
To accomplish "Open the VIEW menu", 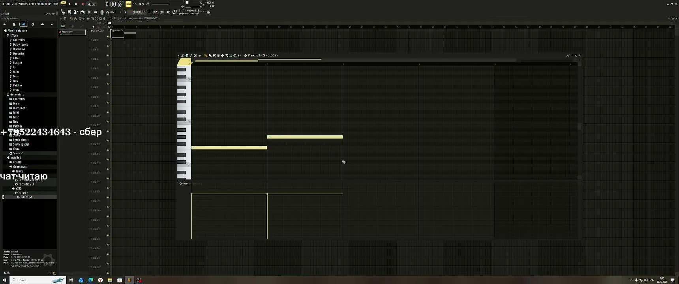I will click(31, 4).
